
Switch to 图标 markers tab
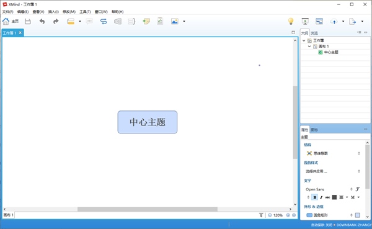click(314, 130)
